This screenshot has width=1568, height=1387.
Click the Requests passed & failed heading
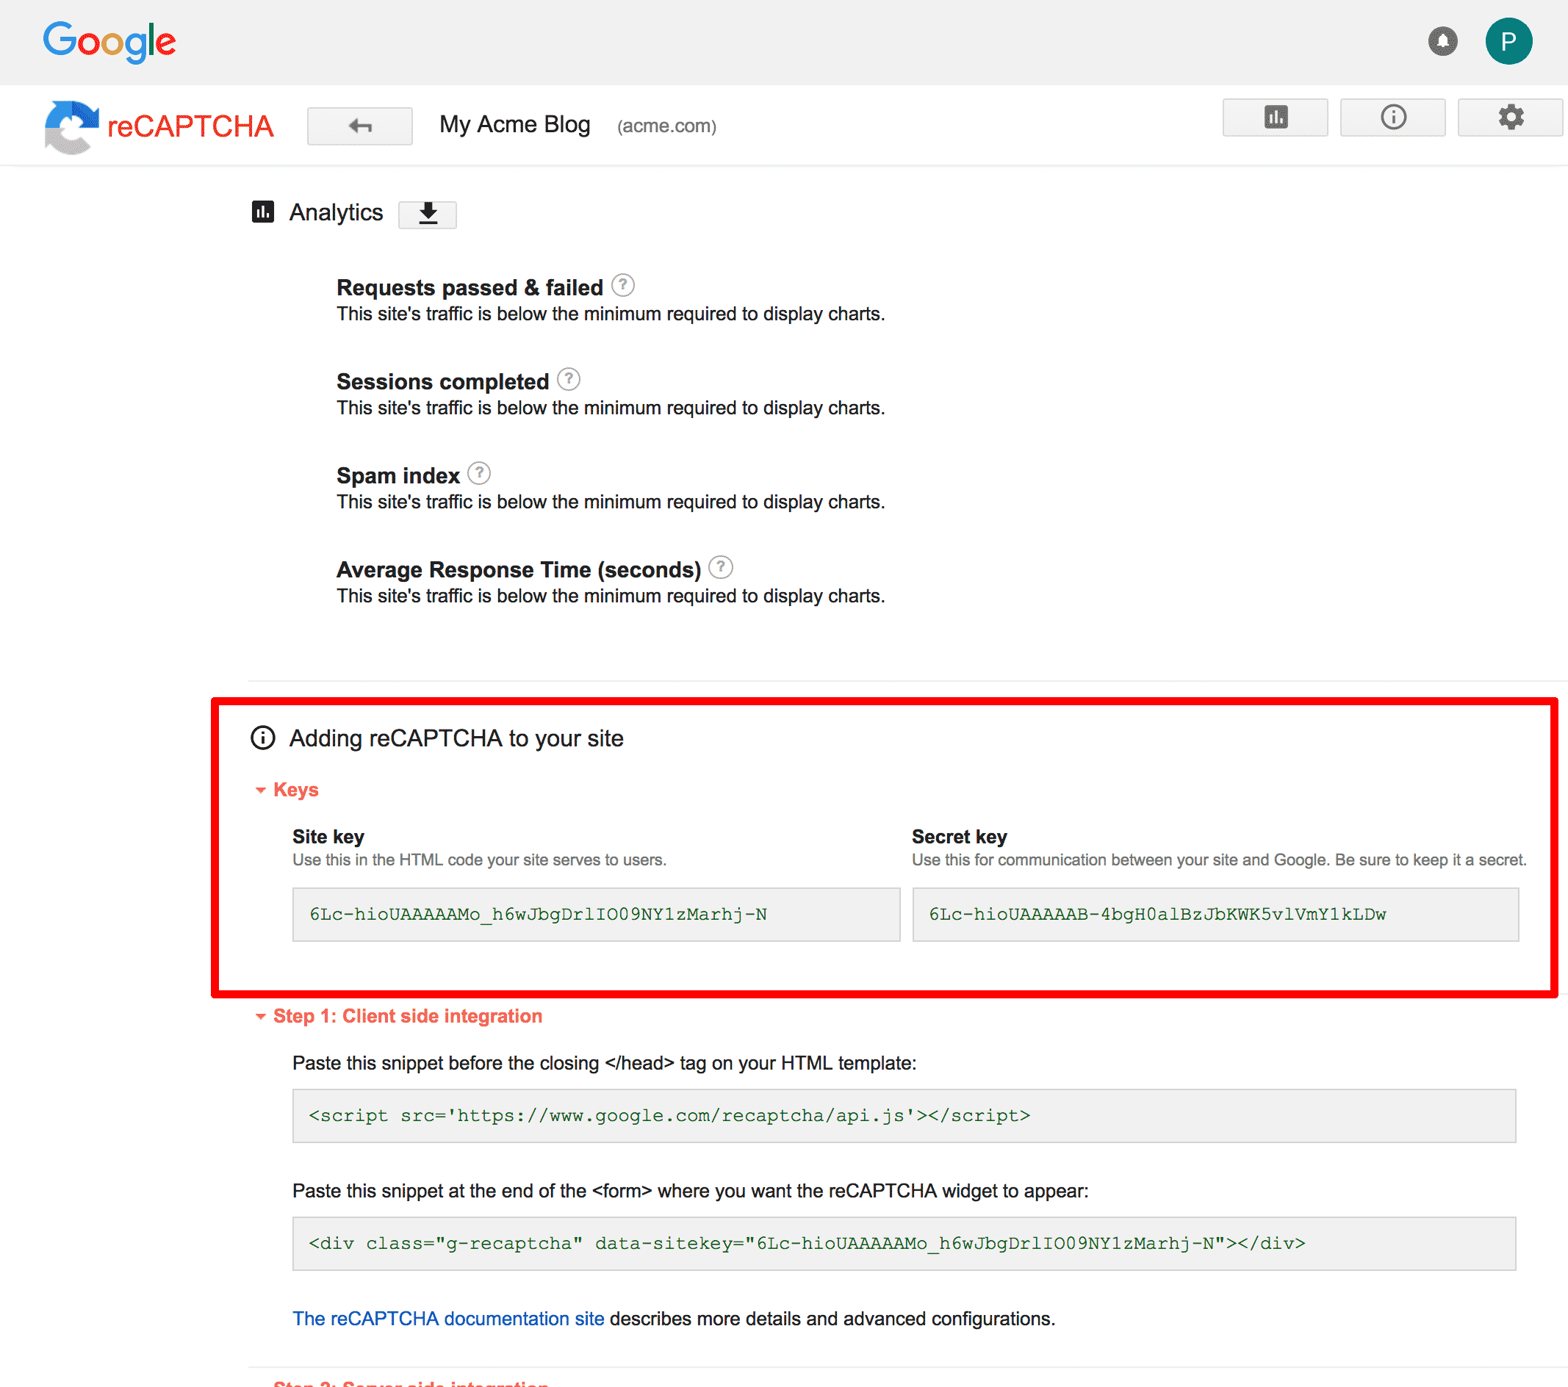pyautogui.click(x=470, y=288)
